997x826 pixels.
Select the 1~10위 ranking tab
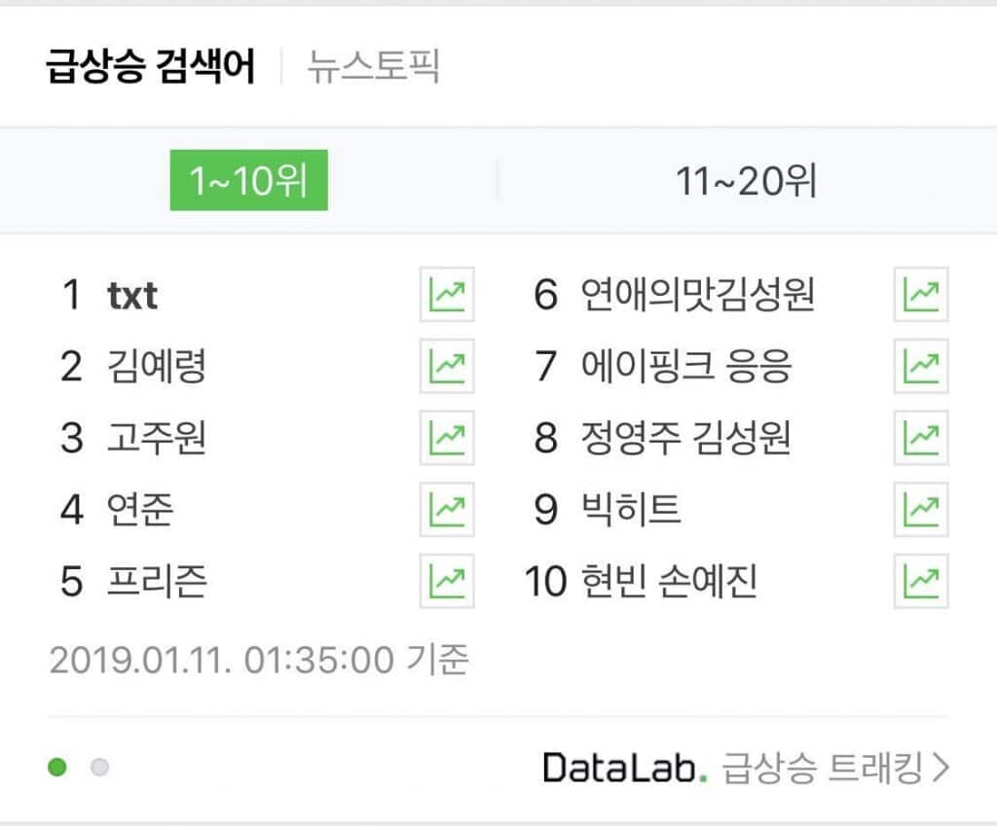tap(248, 181)
